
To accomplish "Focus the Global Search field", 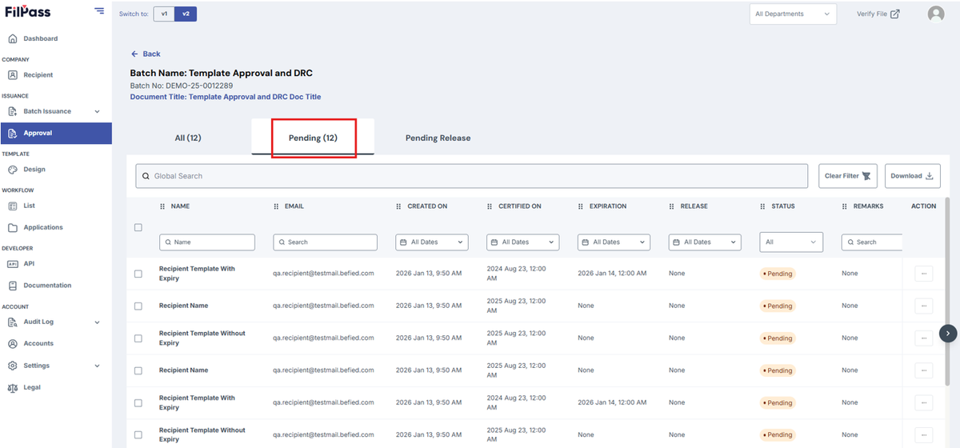I will tap(472, 176).
